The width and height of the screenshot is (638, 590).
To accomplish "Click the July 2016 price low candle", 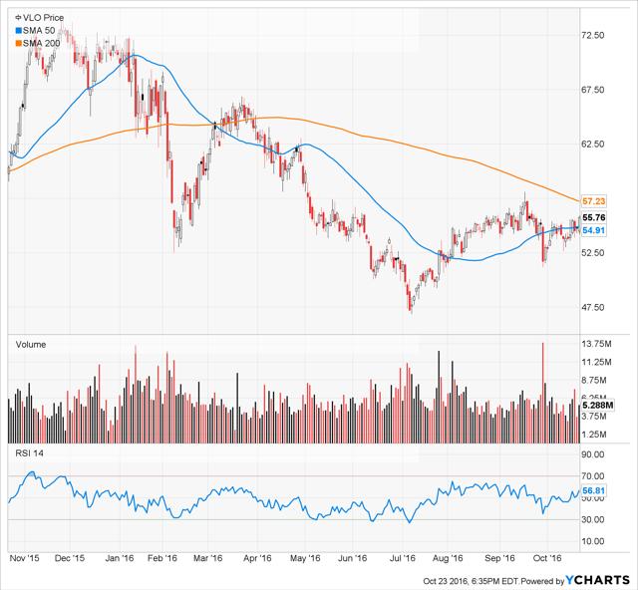I will point(411,305).
